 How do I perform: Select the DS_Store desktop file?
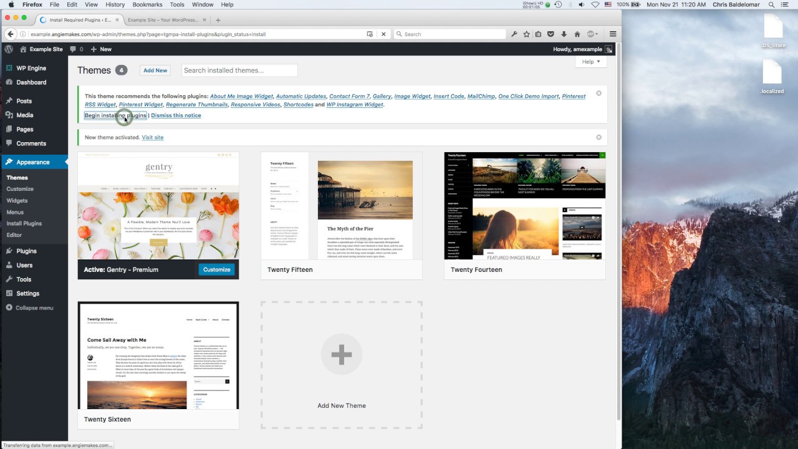coord(774,31)
